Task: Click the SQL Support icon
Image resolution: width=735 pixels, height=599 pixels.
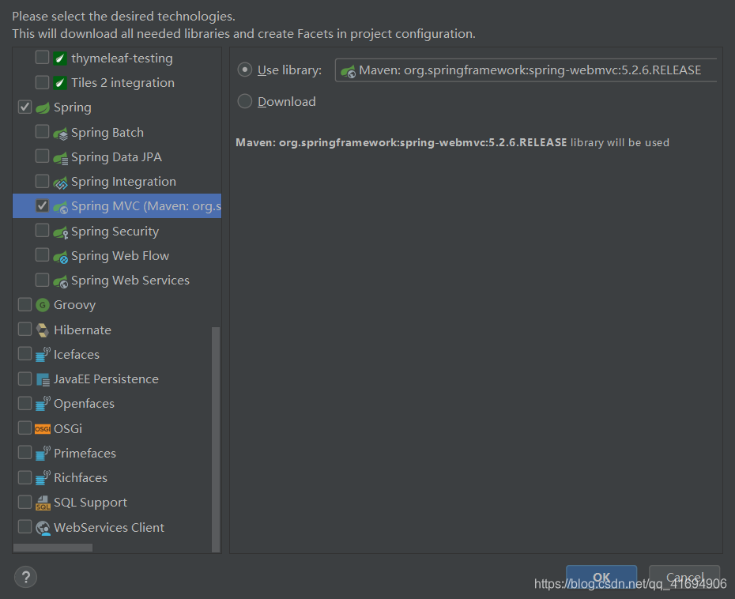Action: pyautogui.click(x=43, y=503)
